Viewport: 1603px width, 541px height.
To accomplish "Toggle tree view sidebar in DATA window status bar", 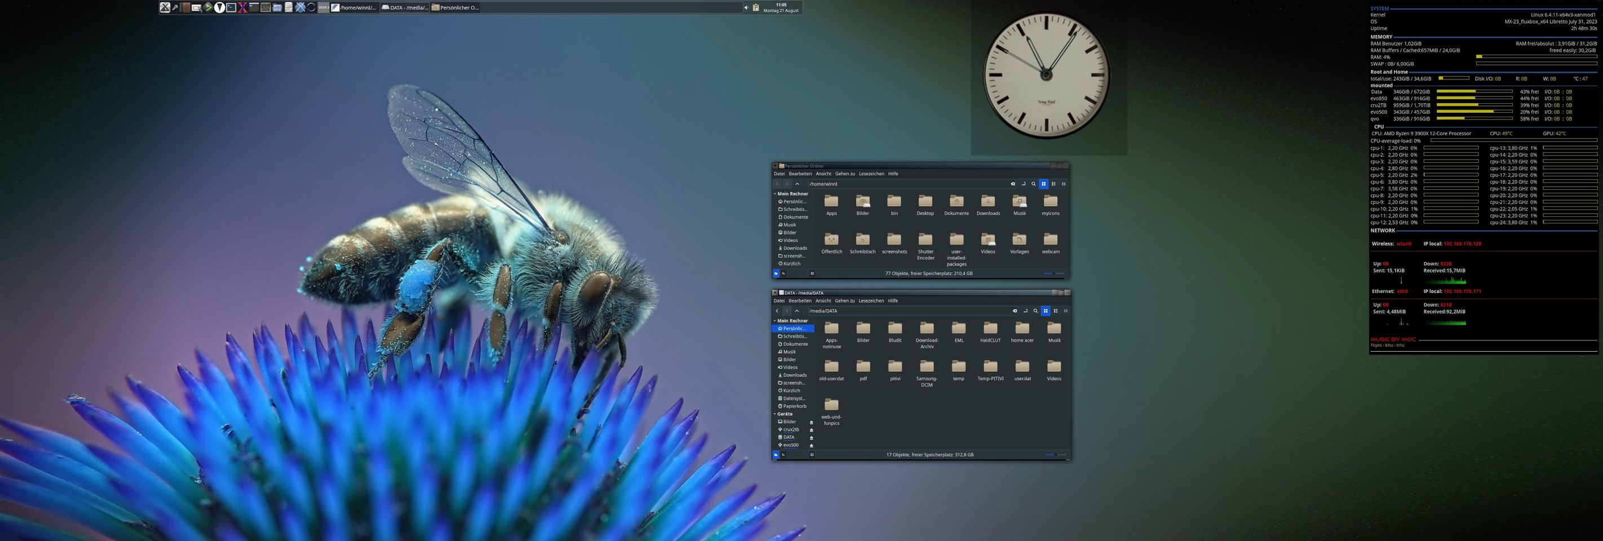I will tap(783, 455).
